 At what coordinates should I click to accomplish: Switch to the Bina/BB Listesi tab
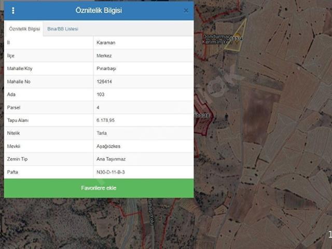click(x=63, y=29)
